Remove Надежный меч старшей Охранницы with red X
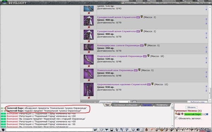Screen dimensions: 212x132 coord(89,66)
